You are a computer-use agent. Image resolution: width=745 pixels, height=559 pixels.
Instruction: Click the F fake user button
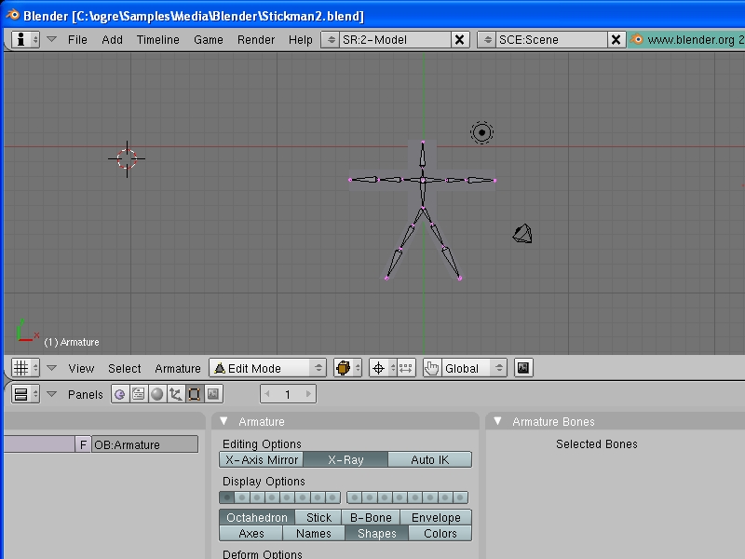tap(83, 444)
